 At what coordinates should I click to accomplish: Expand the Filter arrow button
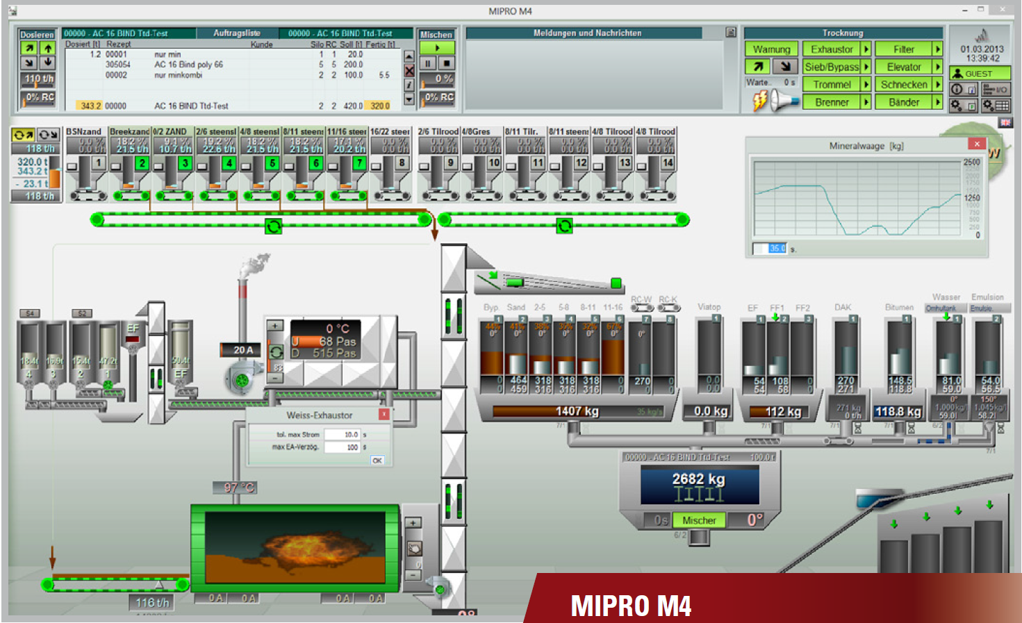(937, 49)
